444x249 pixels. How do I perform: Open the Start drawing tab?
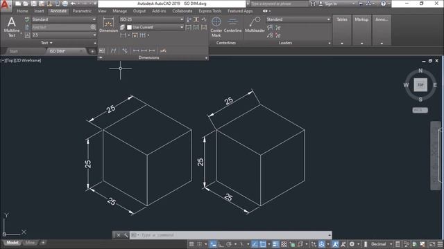(x=14, y=51)
